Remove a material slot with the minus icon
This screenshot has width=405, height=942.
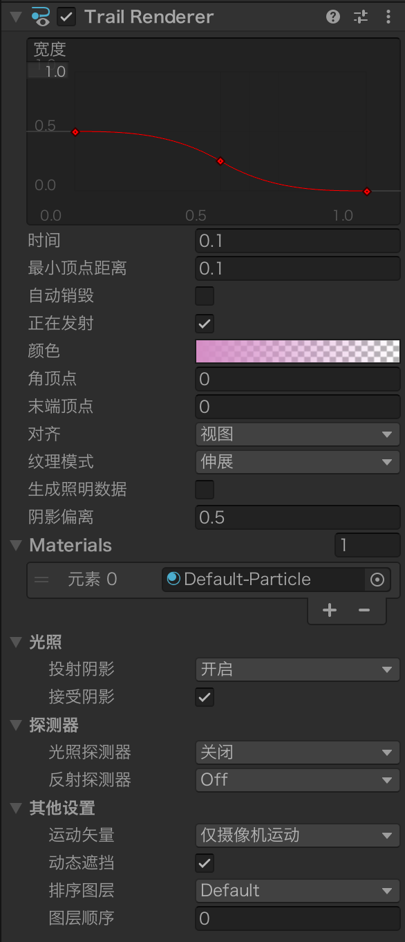364,610
